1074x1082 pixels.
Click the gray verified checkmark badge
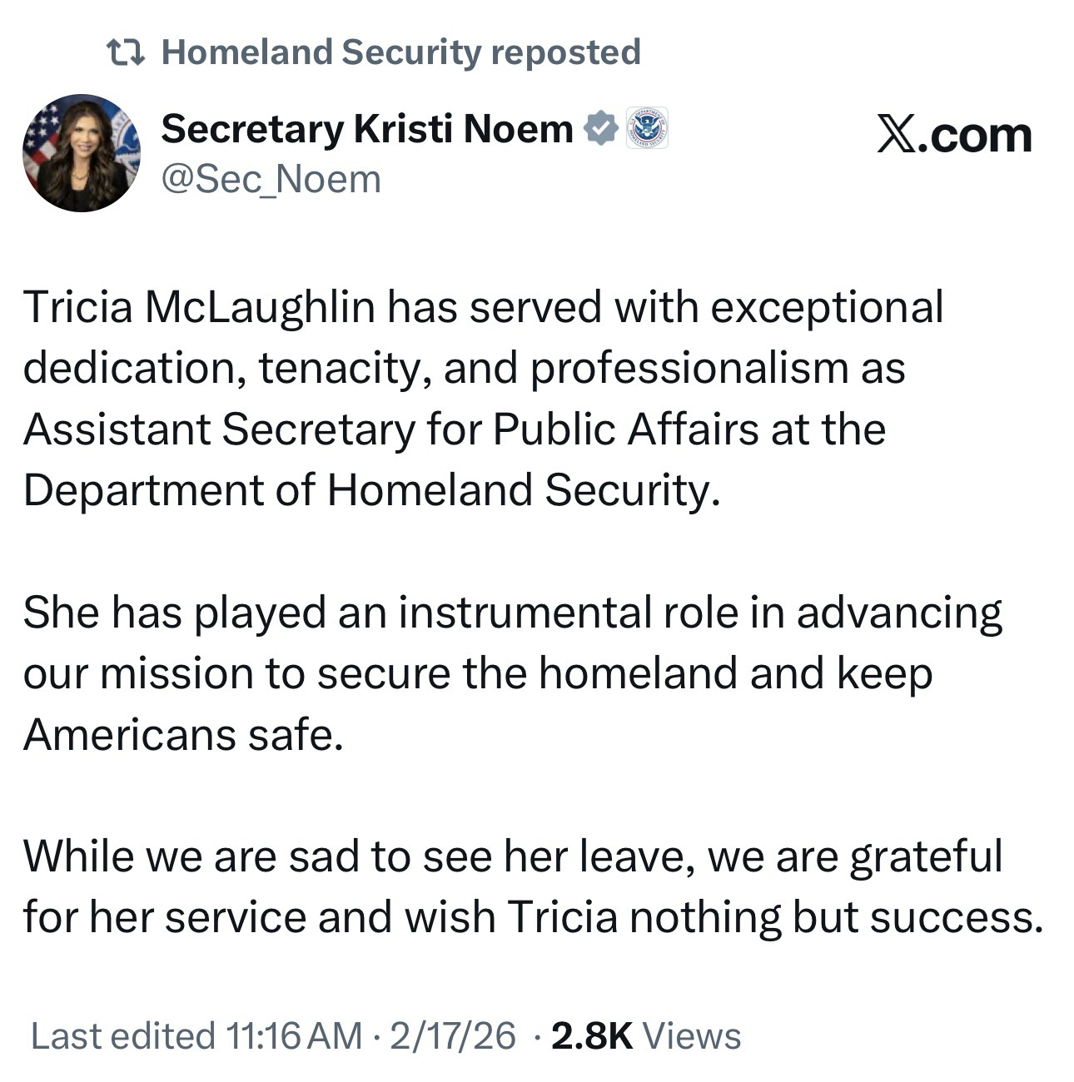pyautogui.click(x=600, y=129)
